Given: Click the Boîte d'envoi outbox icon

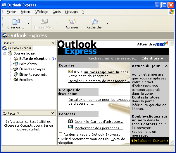Looking at the screenshot, I should (16, 64).
